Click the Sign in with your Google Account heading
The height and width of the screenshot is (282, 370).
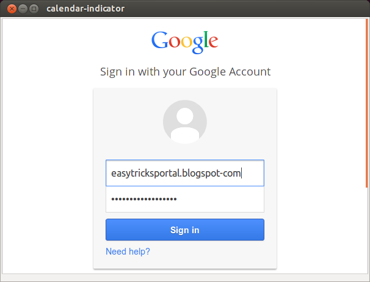click(x=185, y=72)
